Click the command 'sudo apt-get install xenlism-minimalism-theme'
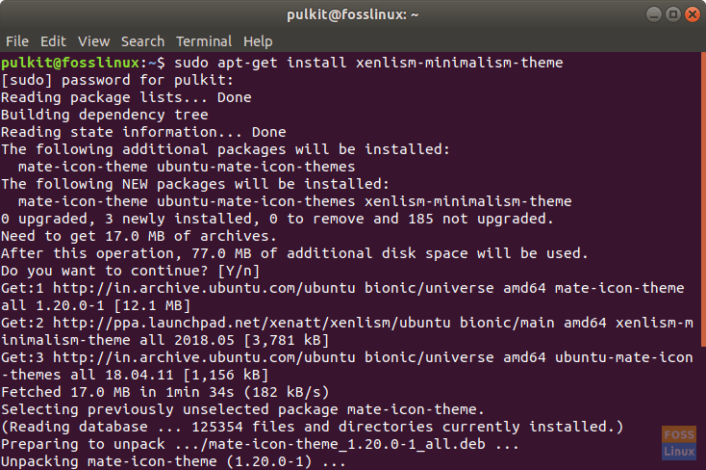 click(x=368, y=63)
